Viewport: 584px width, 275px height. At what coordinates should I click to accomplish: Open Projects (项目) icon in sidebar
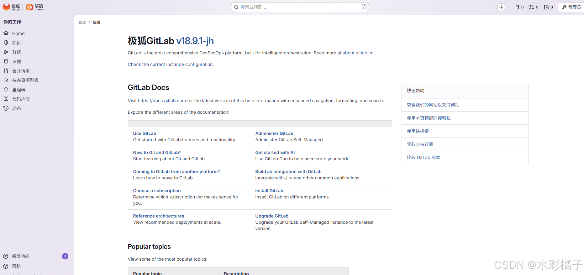6,42
